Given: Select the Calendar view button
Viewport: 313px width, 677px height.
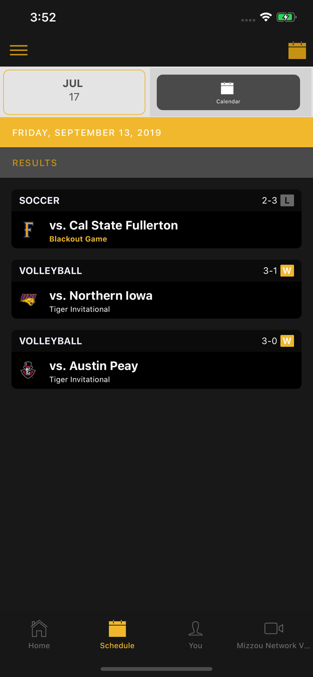Looking at the screenshot, I should [228, 92].
